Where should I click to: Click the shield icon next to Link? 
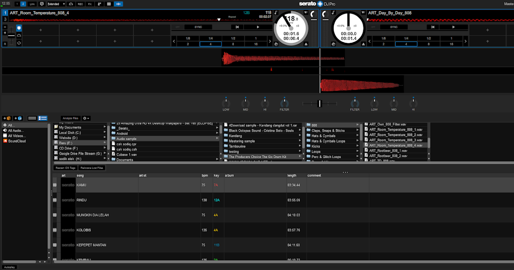(x=42, y=4)
